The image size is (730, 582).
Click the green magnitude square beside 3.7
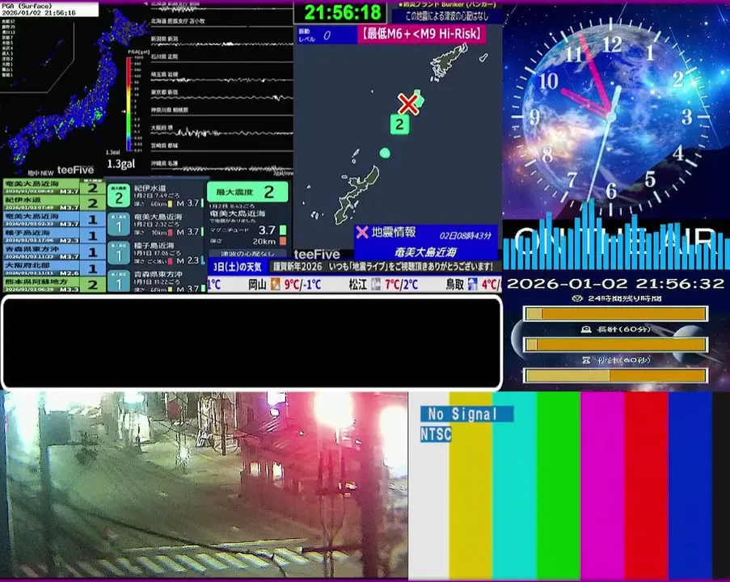pos(283,230)
